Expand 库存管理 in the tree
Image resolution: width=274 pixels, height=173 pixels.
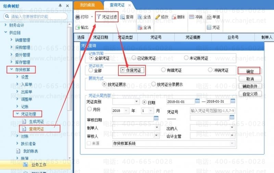(12, 62)
